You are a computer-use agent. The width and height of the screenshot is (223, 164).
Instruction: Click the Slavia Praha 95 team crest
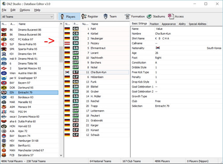4,44
